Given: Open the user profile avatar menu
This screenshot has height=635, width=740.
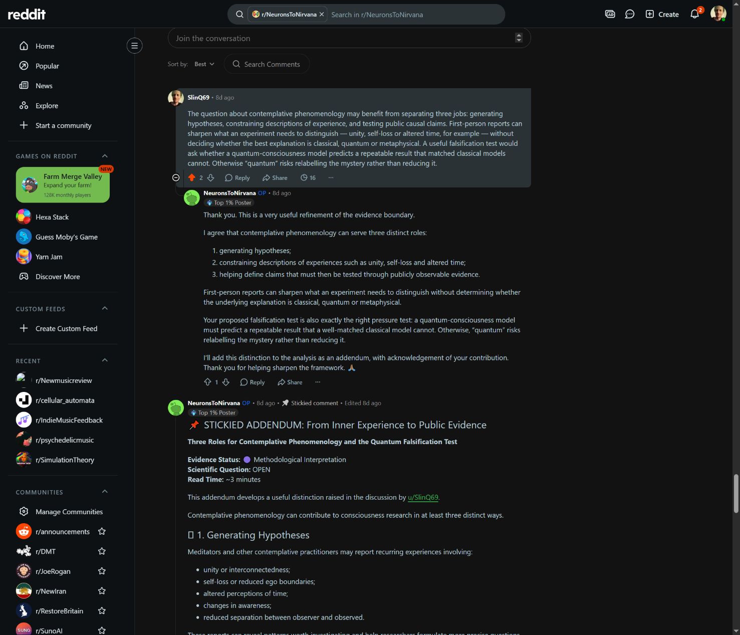Looking at the screenshot, I should click(718, 14).
